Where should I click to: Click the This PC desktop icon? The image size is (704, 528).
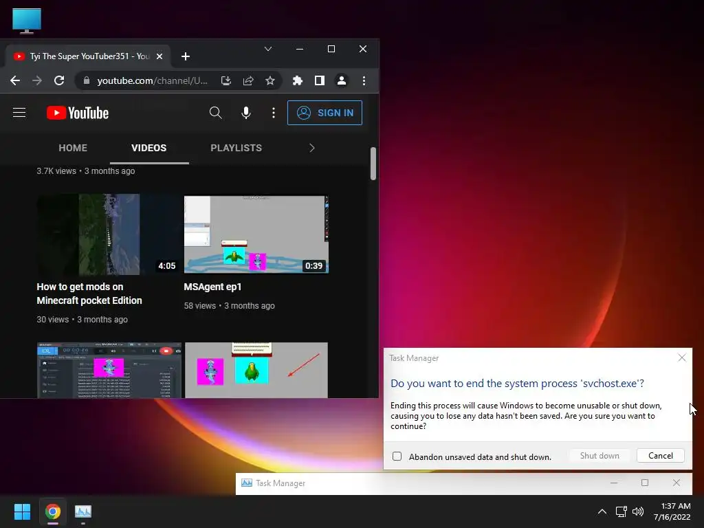(27, 21)
